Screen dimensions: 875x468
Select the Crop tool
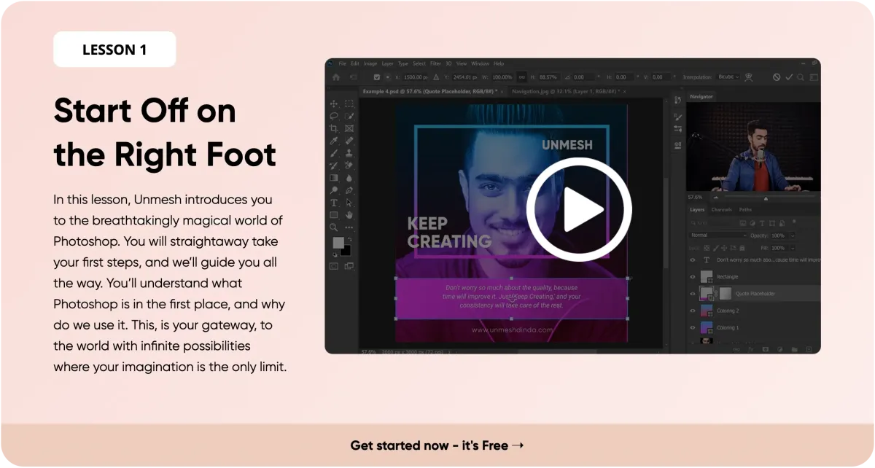pyautogui.click(x=334, y=128)
